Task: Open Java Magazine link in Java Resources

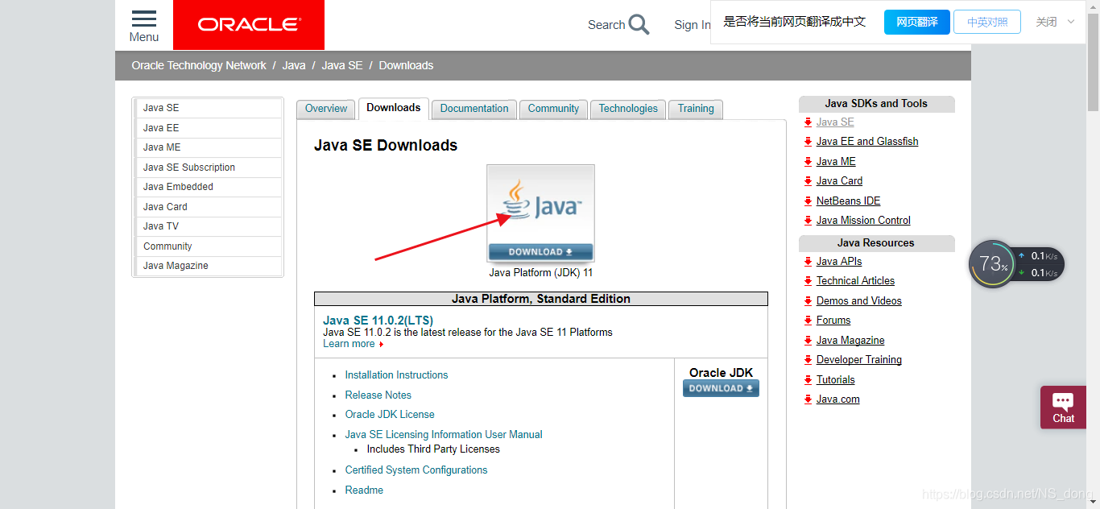Action: [850, 341]
